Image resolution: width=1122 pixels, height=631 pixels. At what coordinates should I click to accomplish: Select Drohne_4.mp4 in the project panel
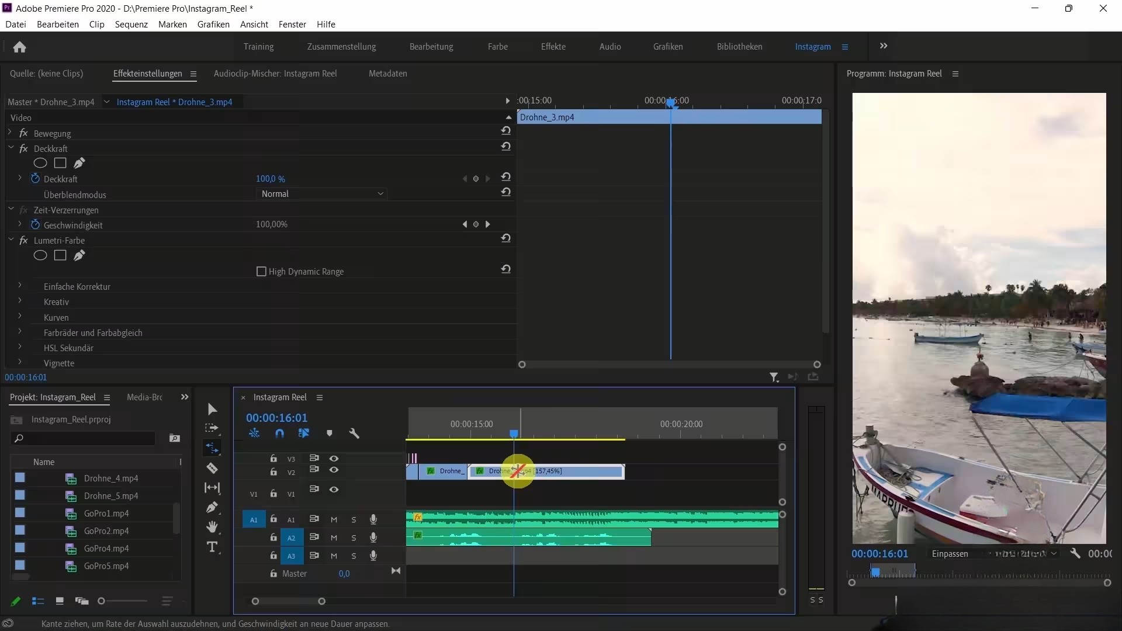pos(111,479)
